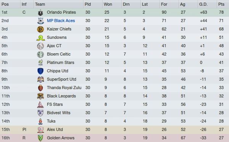Click the MP Black Aces club badge
Viewport: 229px width, 142px height.
(40, 21)
